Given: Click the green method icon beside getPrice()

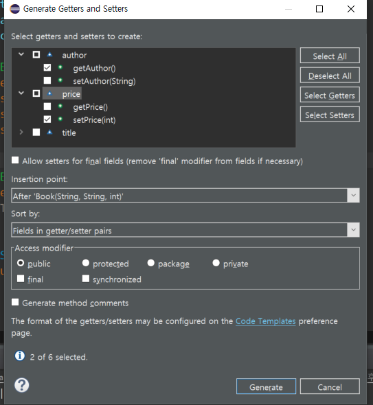Looking at the screenshot, I should click(x=60, y=106).
